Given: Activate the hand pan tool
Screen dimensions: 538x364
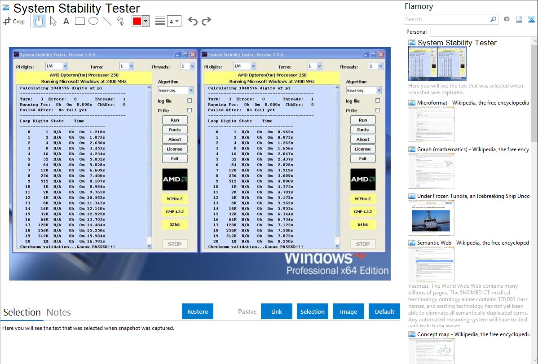Looking at the screenshot, I should pyautogui.click(x=39, y=21).
